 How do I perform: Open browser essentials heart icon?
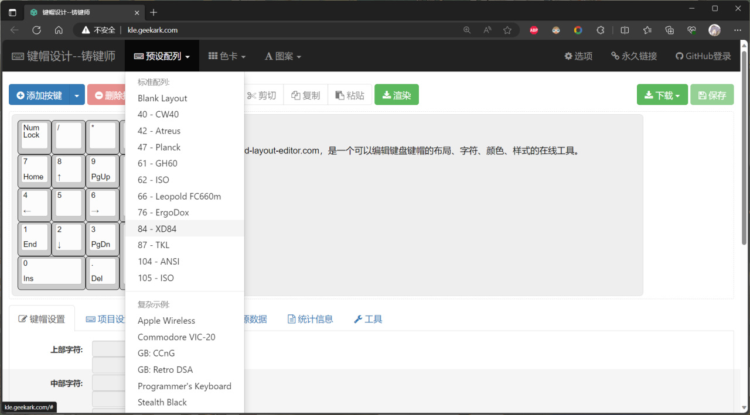coord(692,30)
